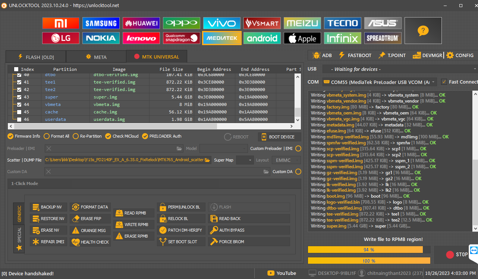Open the Tecno brand tile

[343, 23]
